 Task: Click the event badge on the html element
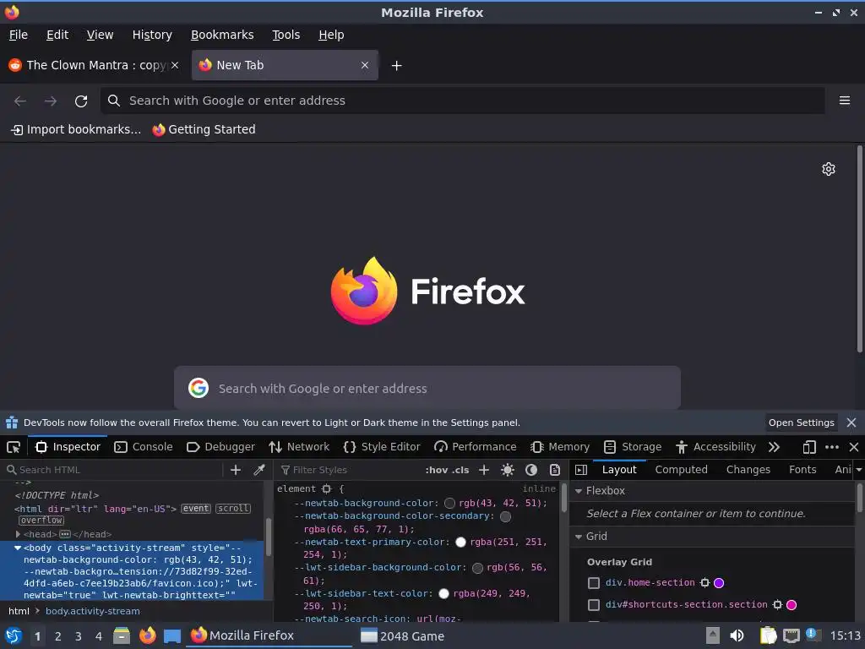point(196,508)
